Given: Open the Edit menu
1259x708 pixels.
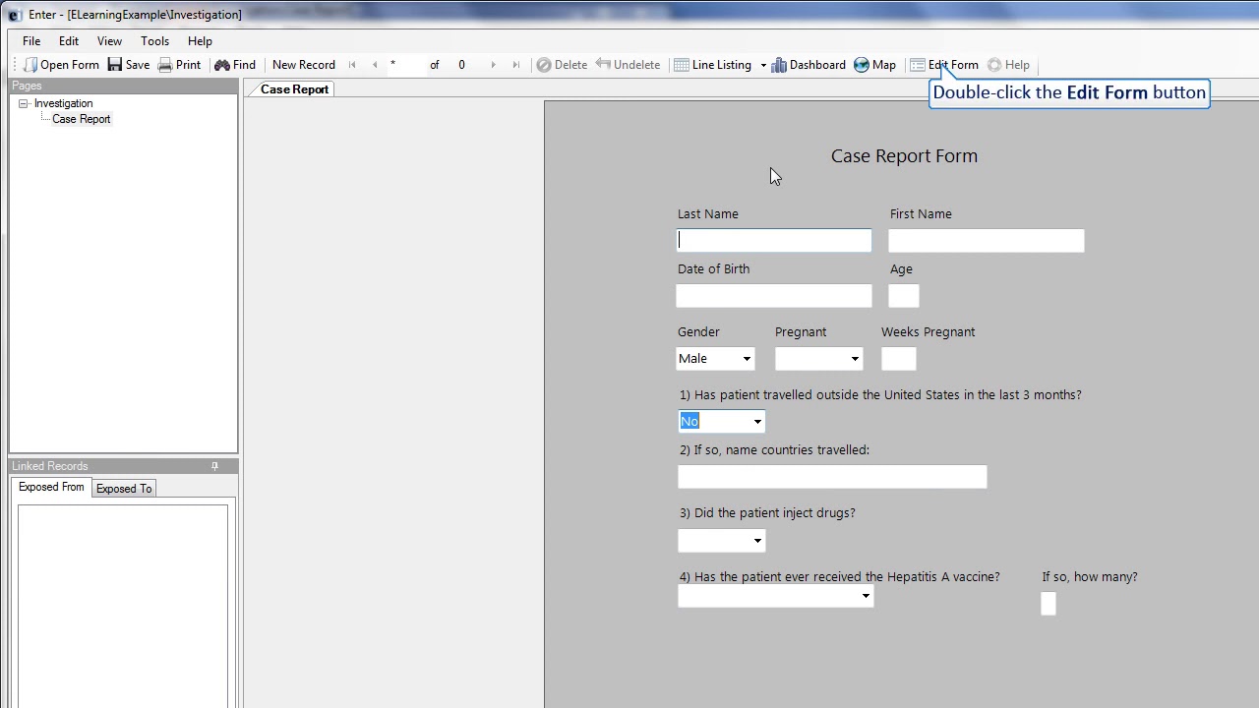Looking at the screenshot, I should [69, 41].
